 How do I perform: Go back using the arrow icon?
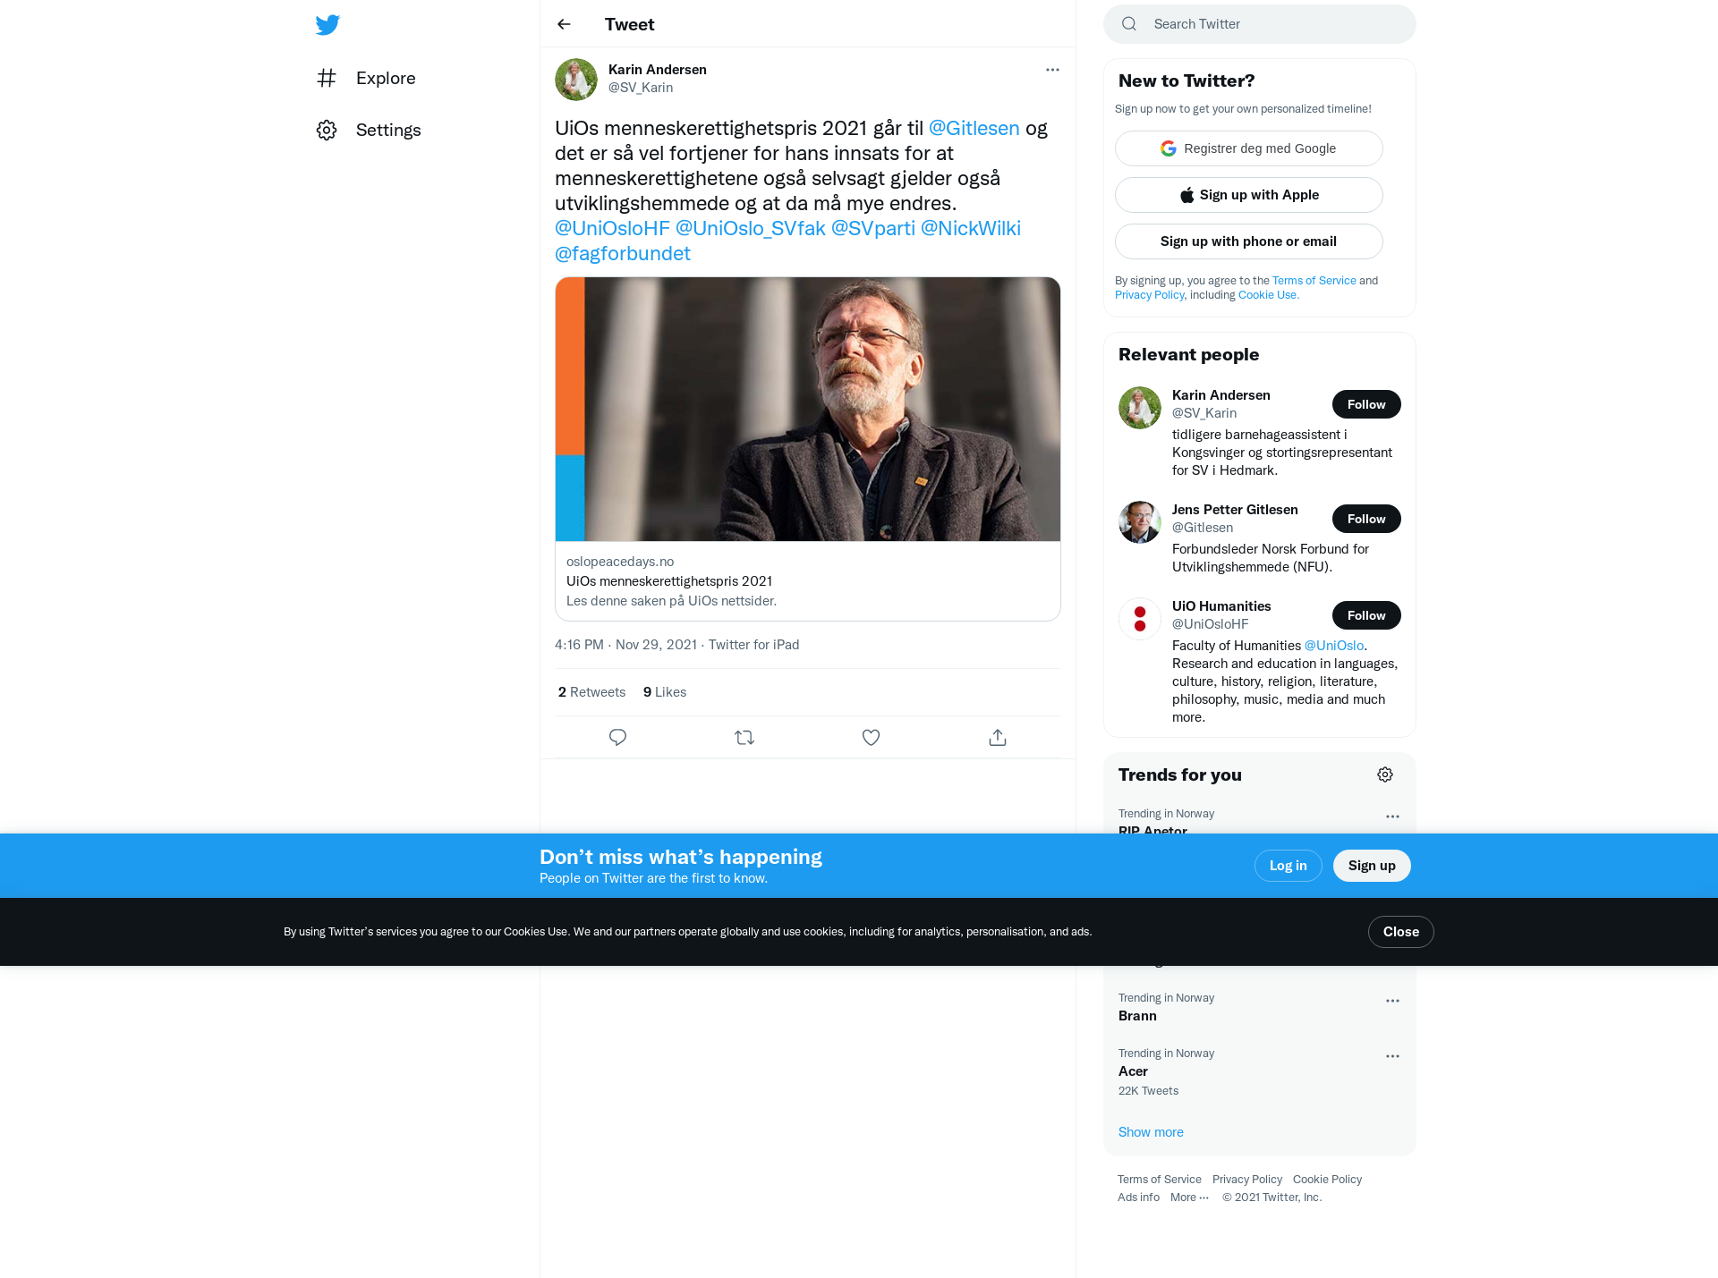(564, 24)
